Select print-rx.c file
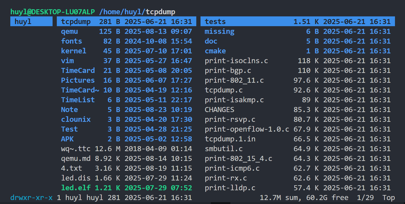Screen dimensions: 405x204 [x=298, y=178]
